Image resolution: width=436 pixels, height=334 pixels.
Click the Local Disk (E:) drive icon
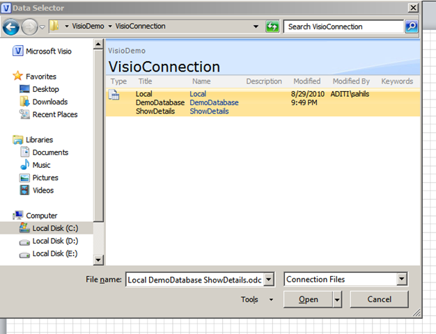(24, 255)
